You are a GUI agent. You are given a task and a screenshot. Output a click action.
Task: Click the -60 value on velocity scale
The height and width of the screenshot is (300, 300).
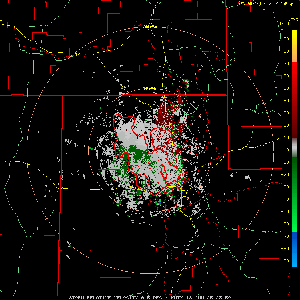pyautogui.click(x=285, y=224)
